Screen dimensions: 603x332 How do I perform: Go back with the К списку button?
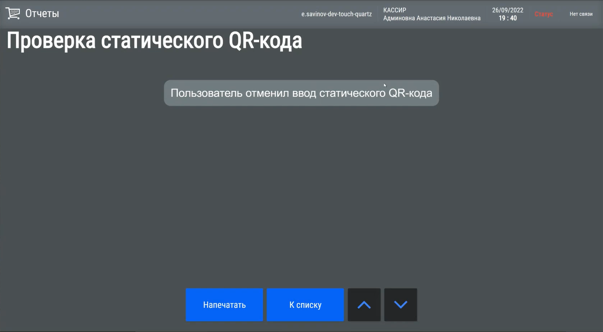(305, 305)
